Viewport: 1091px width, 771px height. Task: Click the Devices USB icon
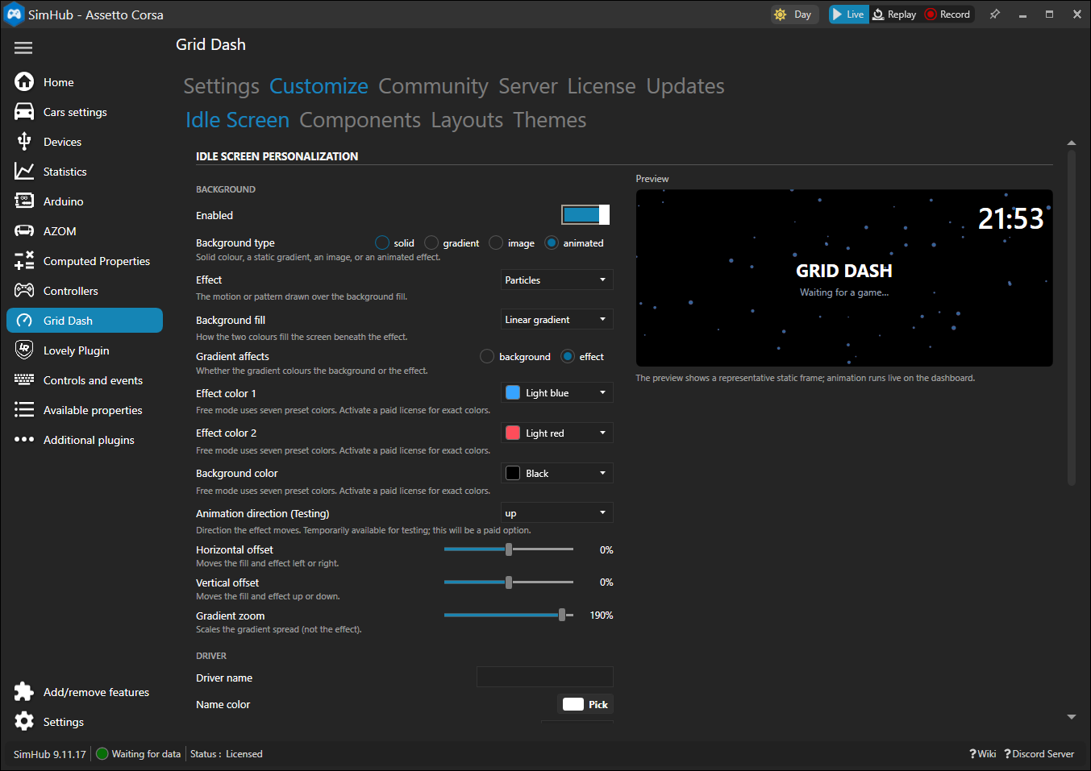pos(24,141)
